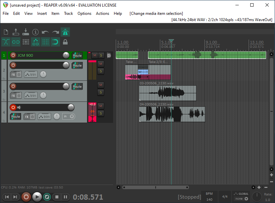Click Route button on track 3

pyautogui.click(x=77, y=86)
